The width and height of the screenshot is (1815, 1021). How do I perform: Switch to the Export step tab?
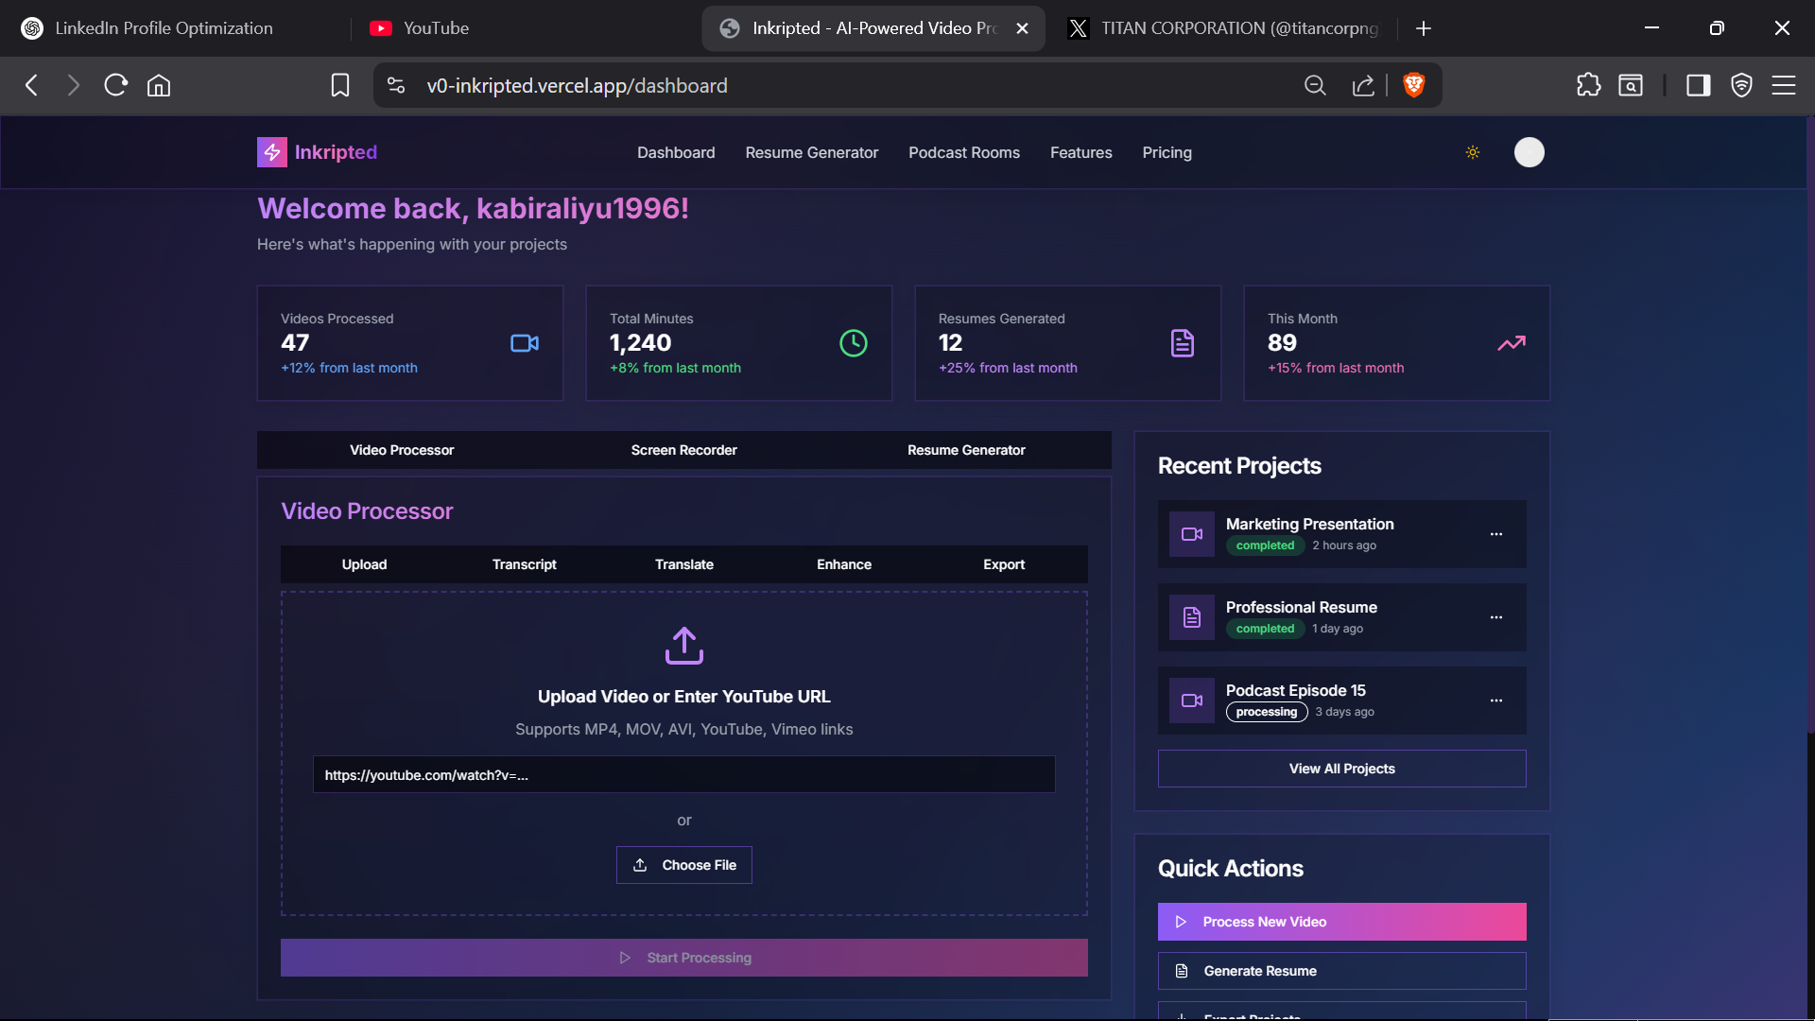coord(1004,564)
